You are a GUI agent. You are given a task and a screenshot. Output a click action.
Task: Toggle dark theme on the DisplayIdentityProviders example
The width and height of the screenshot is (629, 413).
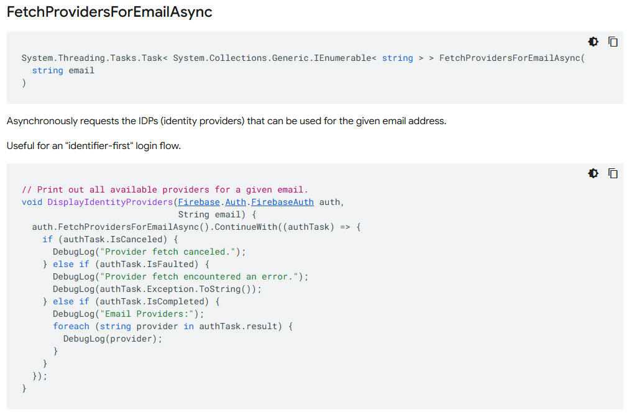[x=594, y=173]
